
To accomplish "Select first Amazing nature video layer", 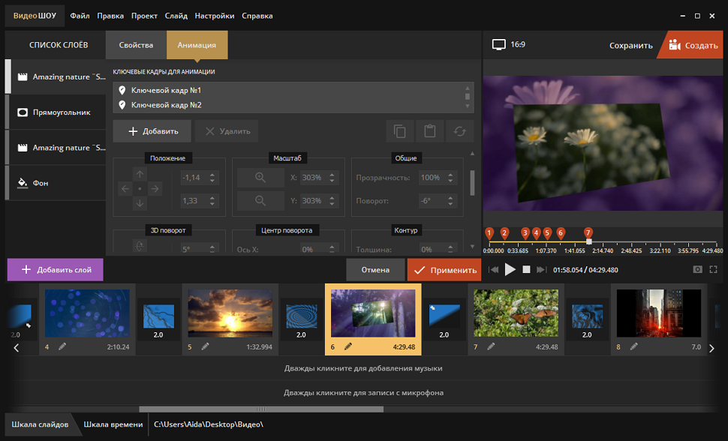I will coord(56,77).
